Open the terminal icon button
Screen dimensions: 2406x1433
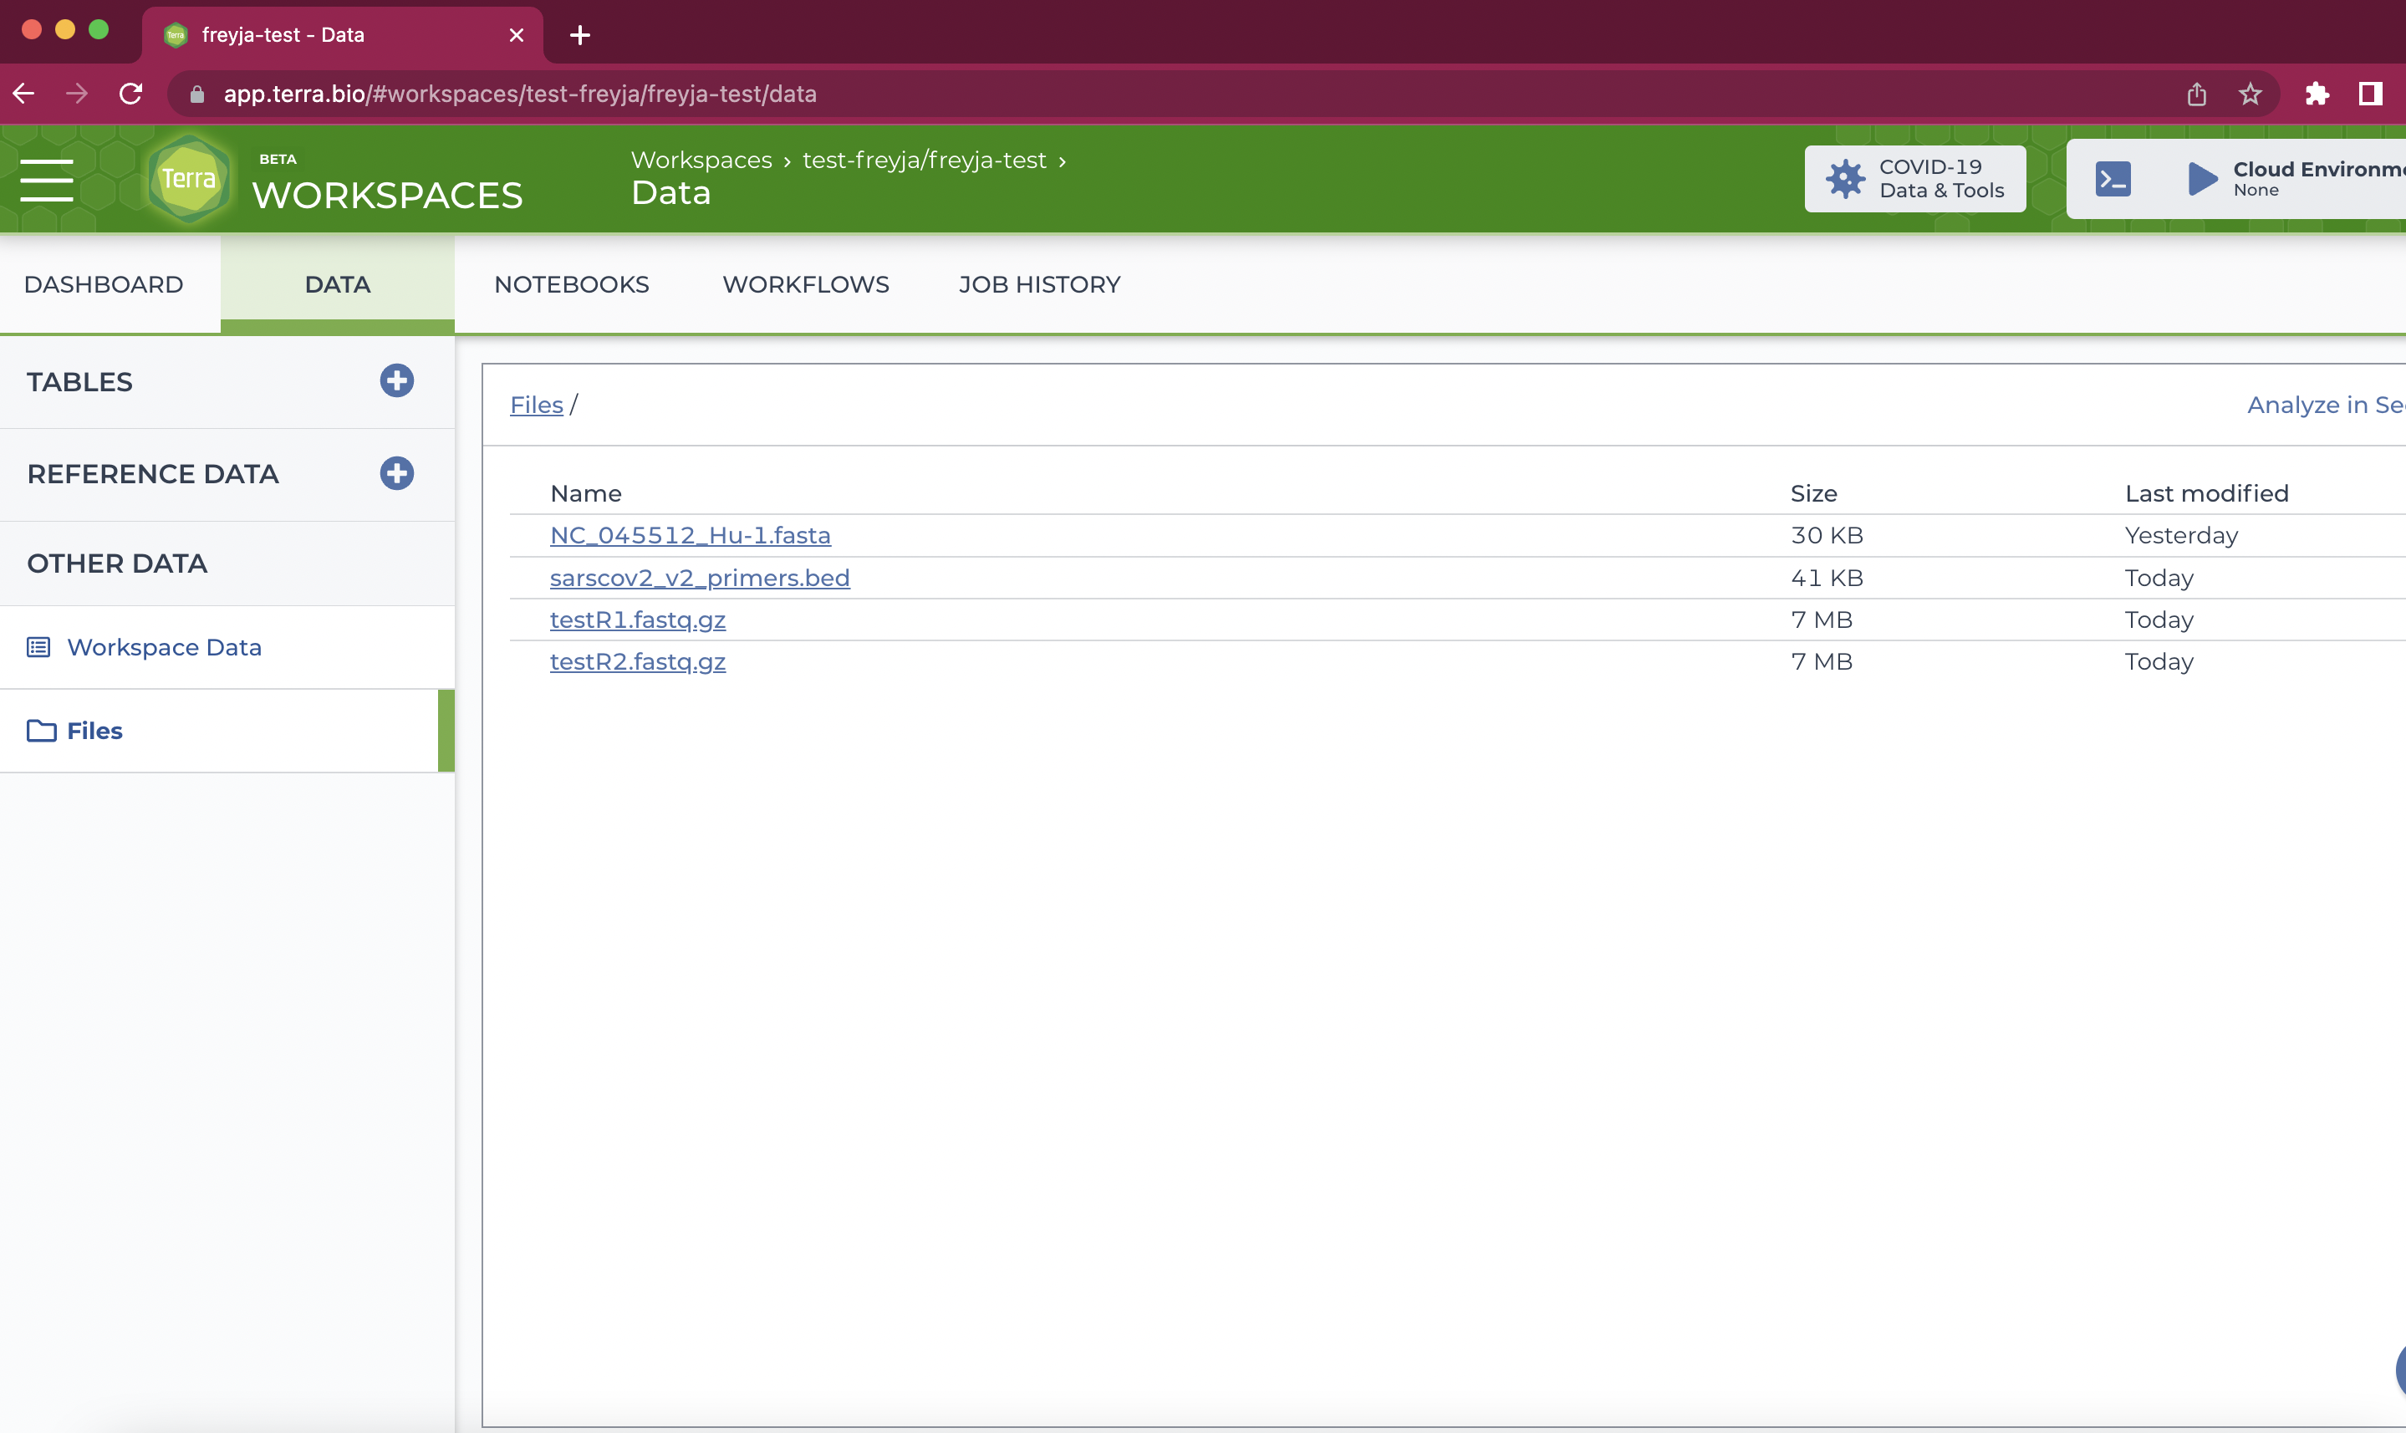(2113, 179)
